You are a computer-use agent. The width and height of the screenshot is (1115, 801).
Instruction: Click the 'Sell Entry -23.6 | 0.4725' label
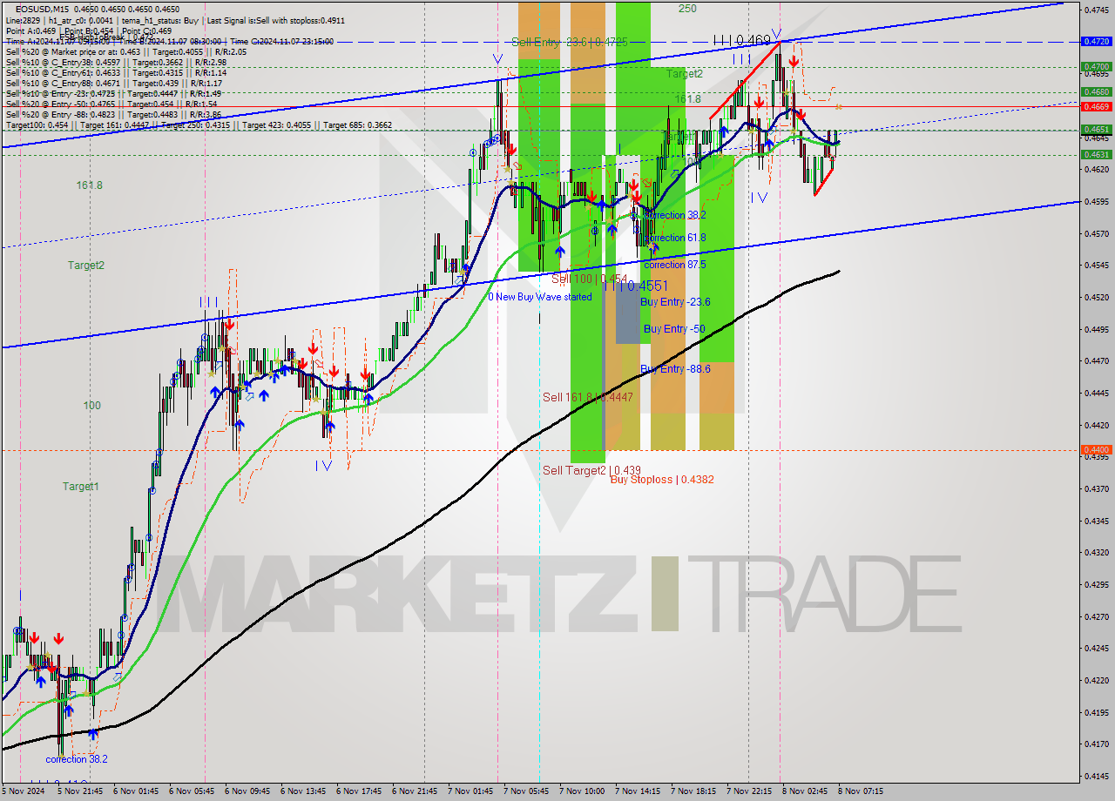coord(568,42)
